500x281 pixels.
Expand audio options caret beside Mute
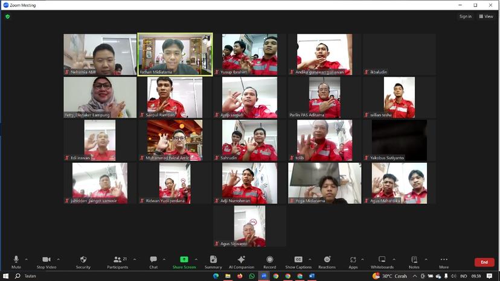(26, 259)
